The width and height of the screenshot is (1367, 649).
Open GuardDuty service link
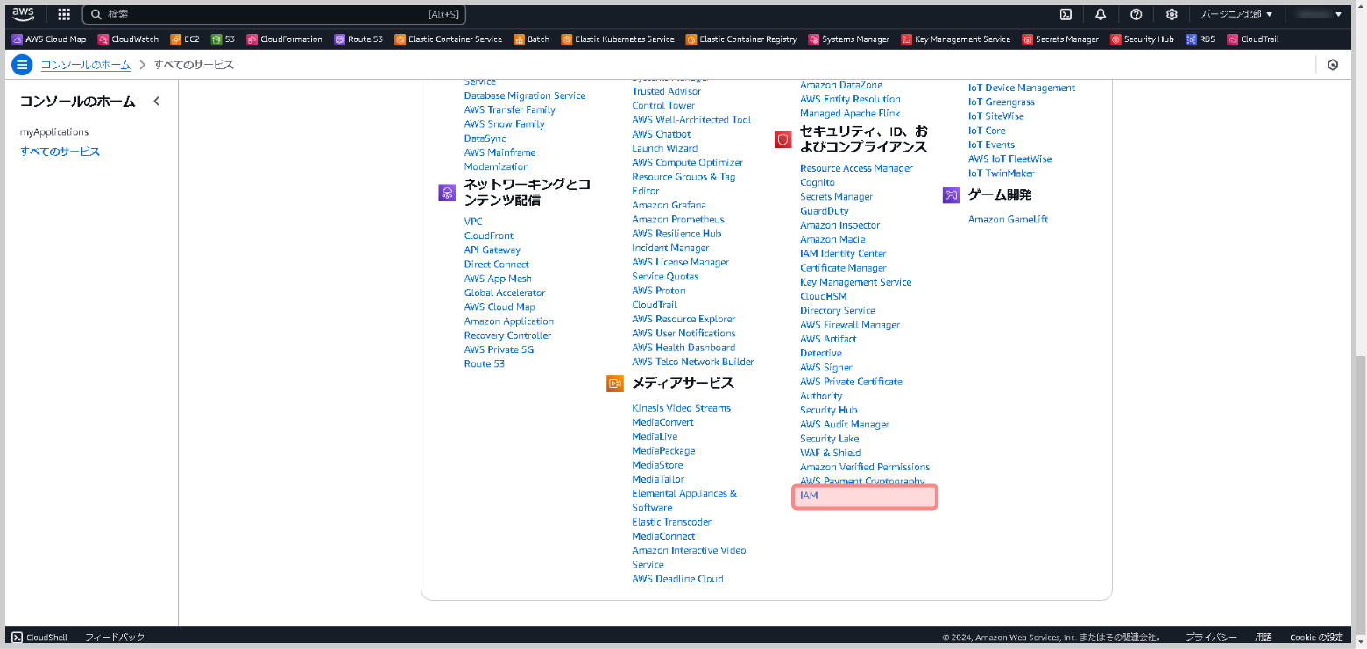[x=825, y=211]
